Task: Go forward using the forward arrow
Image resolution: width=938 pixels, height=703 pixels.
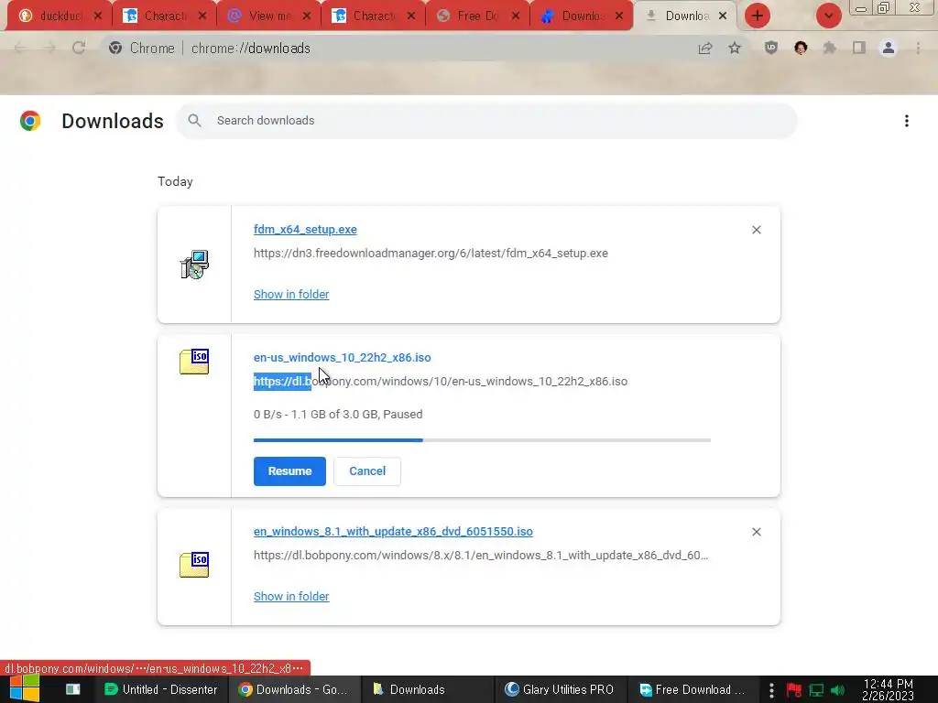Action: [x=49, y=48]
